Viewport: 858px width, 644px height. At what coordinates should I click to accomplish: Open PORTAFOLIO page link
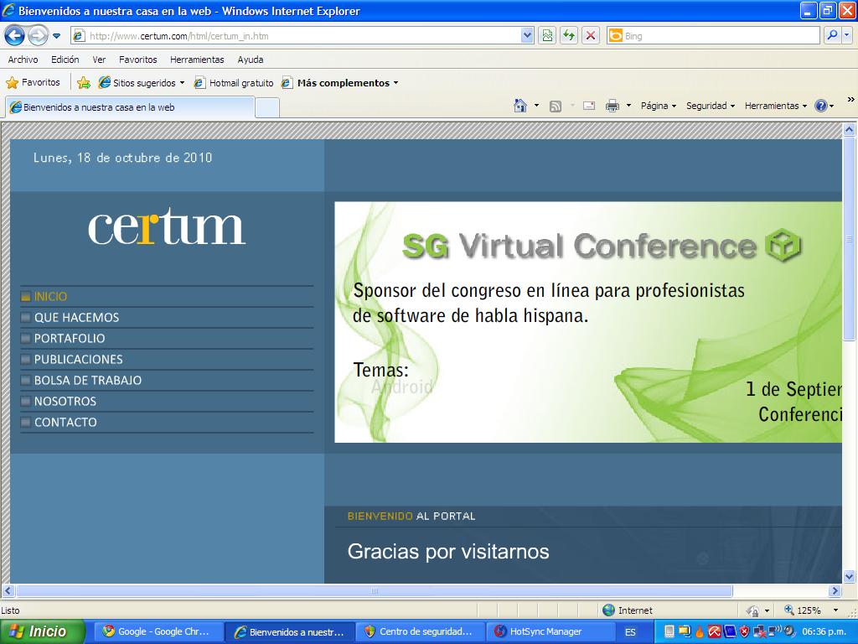(x=70, y=339)
